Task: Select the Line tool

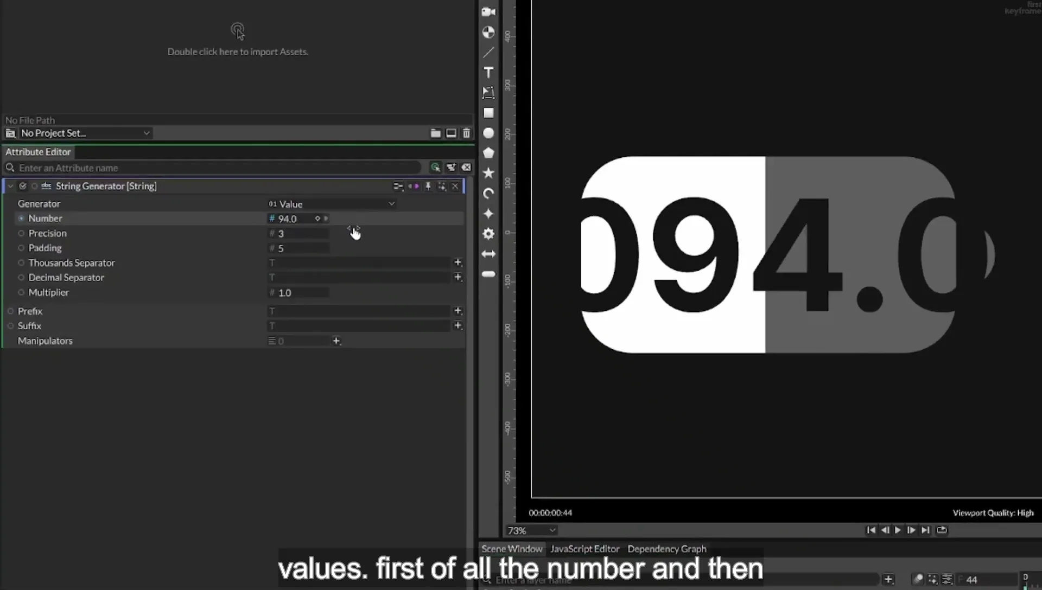Action: tap(488, 53)
